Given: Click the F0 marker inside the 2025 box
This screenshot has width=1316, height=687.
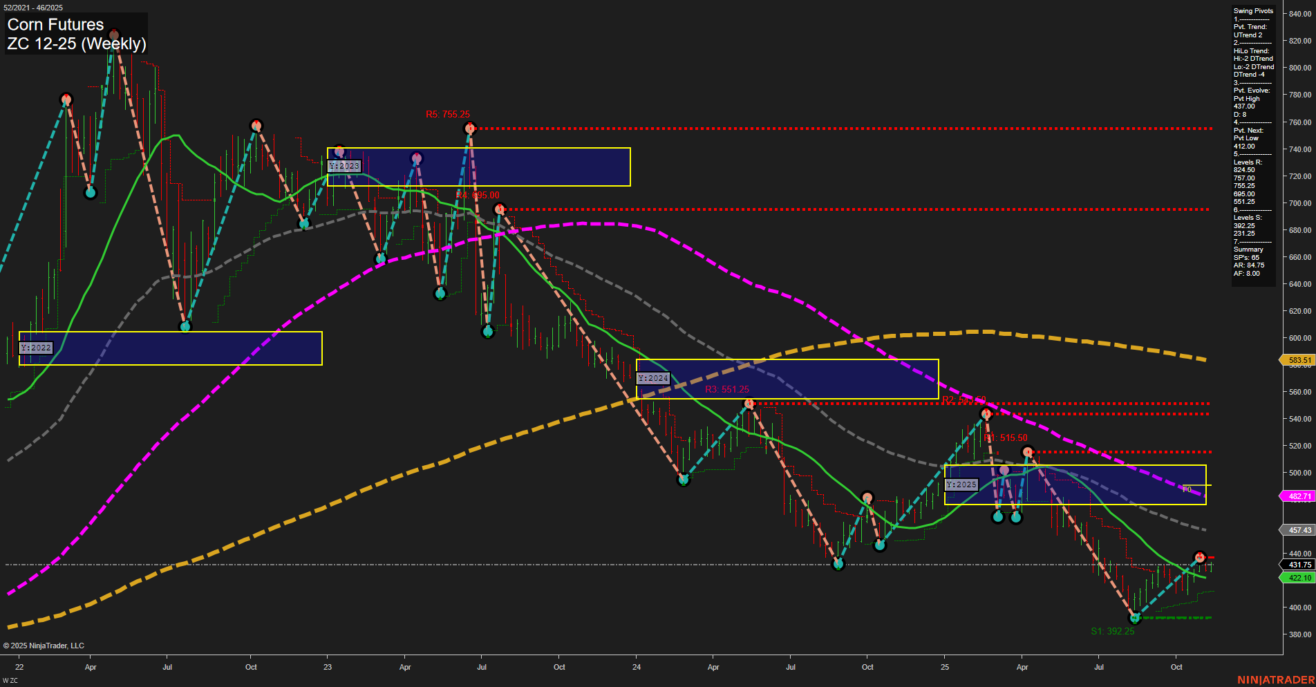Looking at the screenshot, I should [x=1187, y=489].
